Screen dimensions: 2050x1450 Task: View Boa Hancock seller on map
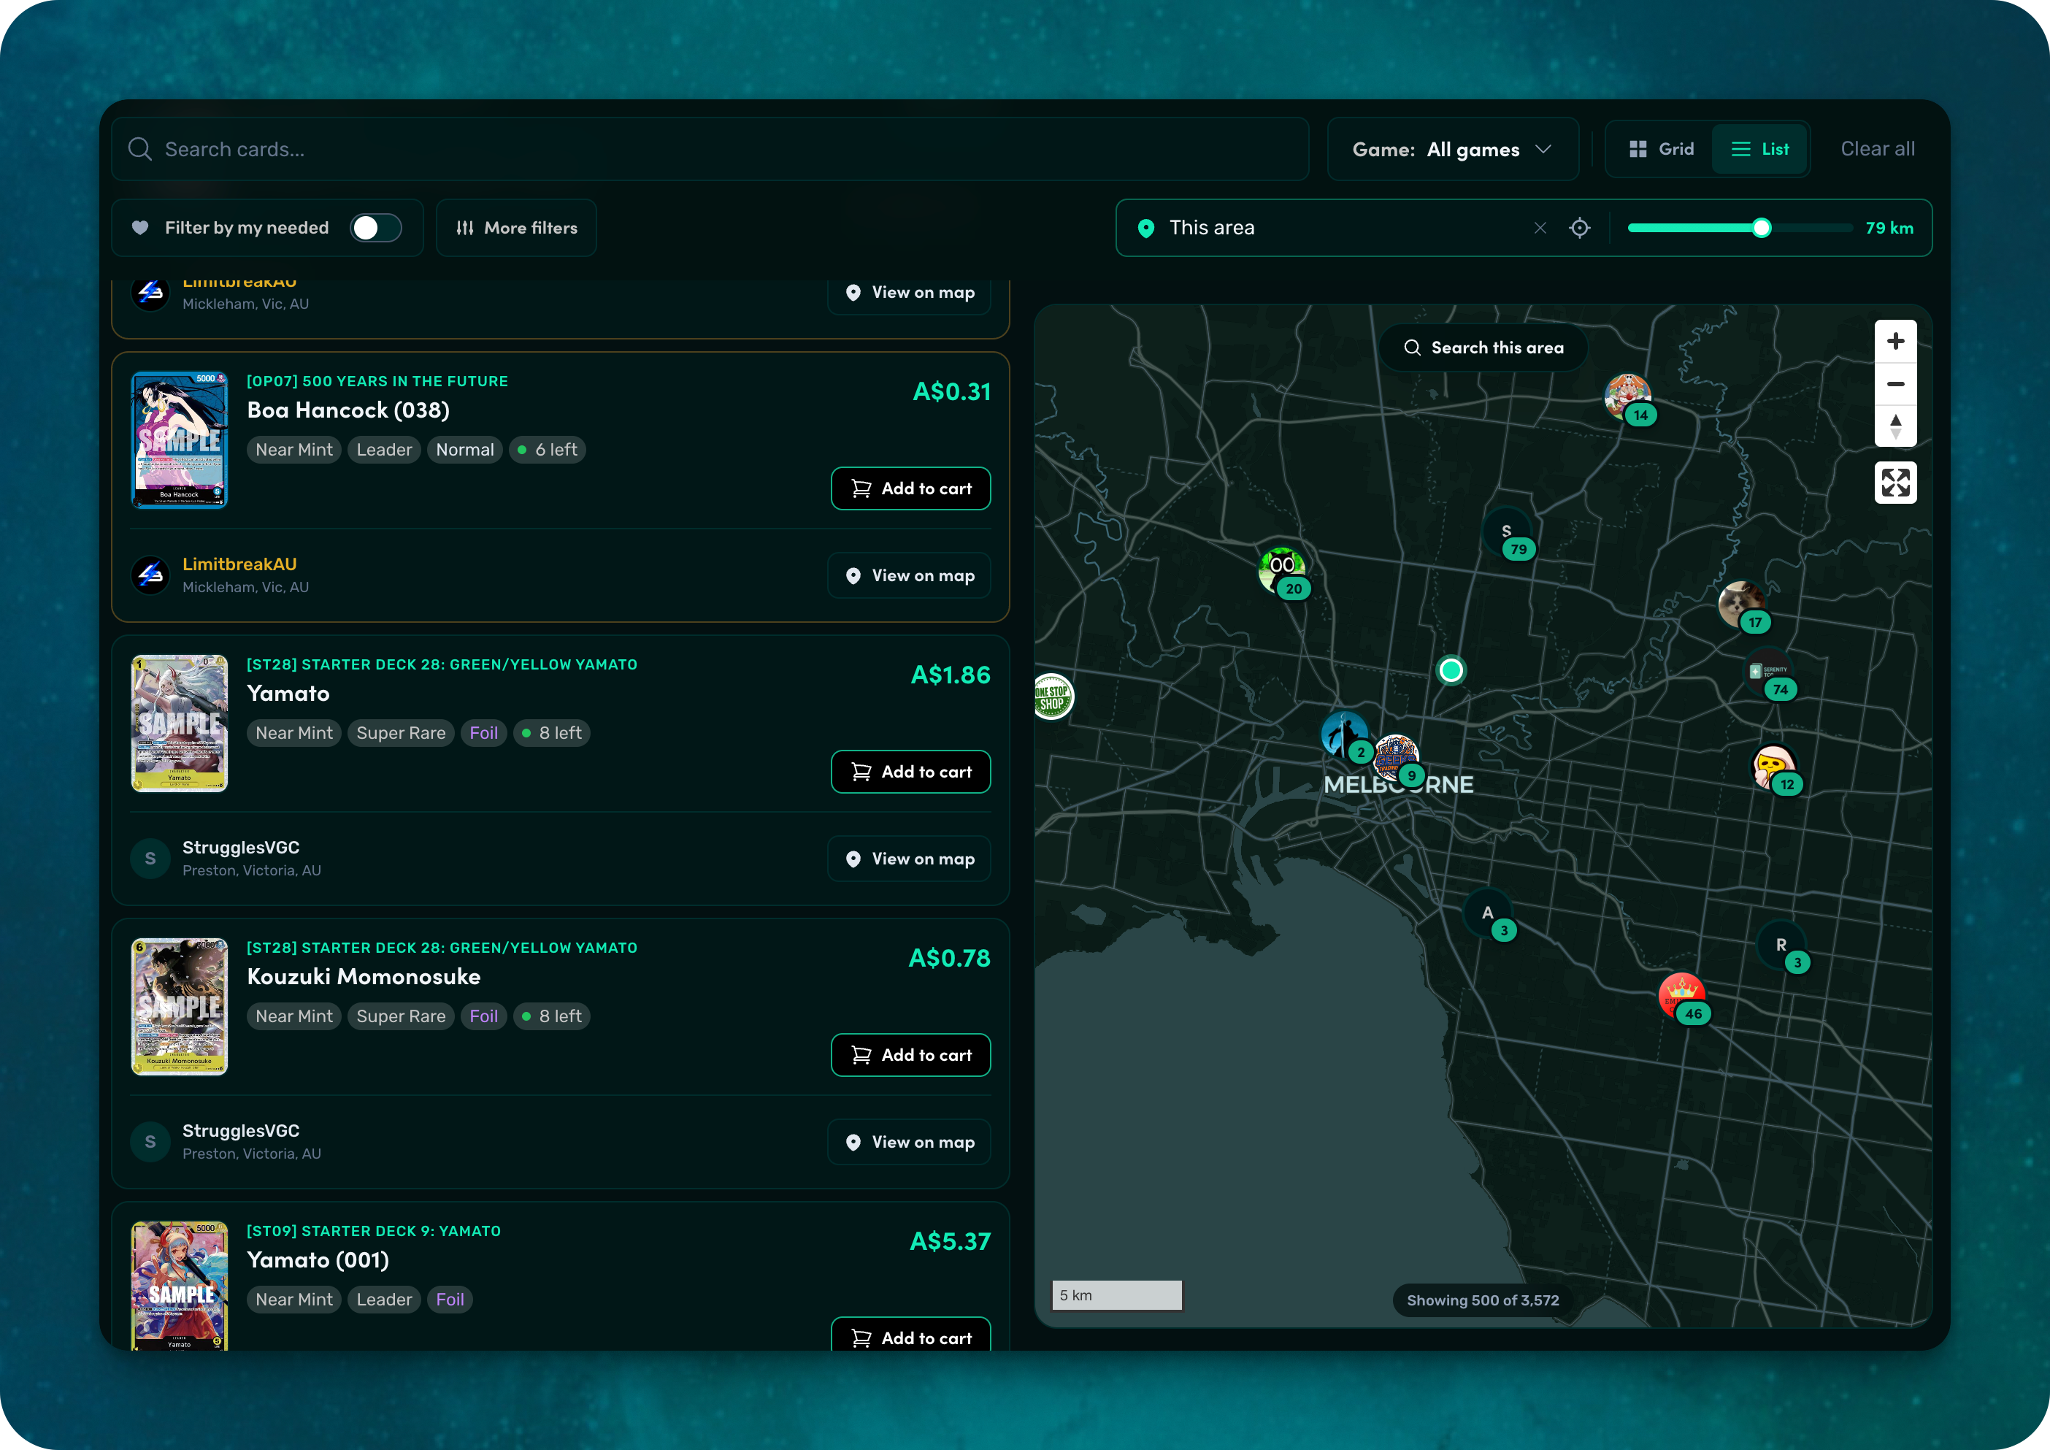[909, 575]
